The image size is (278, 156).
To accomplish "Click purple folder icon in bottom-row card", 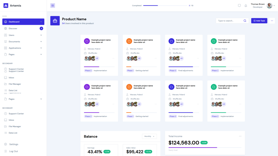I will click(x=87, y=87).
